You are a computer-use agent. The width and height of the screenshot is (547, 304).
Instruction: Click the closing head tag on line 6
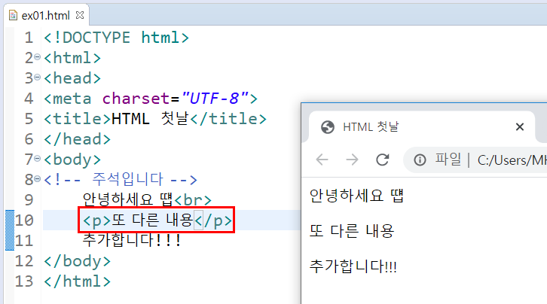click(77, 139)
